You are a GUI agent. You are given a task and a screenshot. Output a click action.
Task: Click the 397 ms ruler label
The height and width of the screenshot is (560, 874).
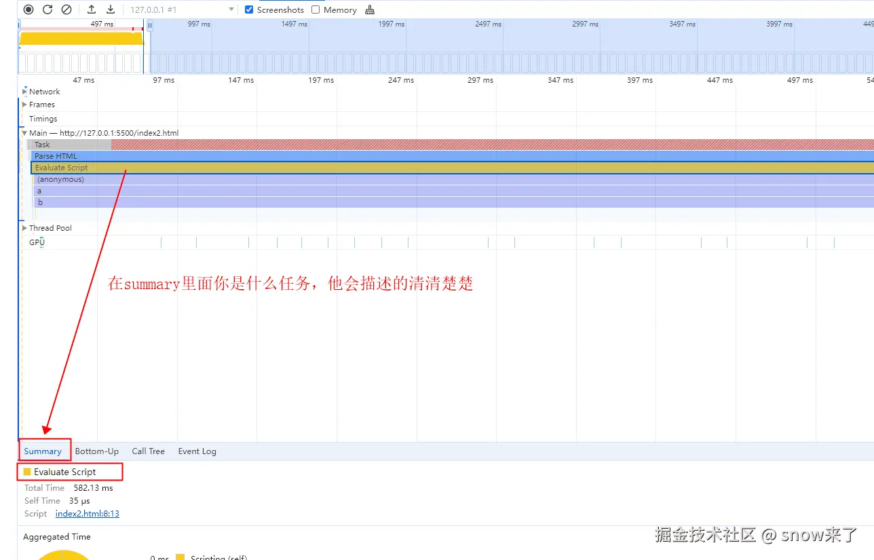(x=640, y=80)
